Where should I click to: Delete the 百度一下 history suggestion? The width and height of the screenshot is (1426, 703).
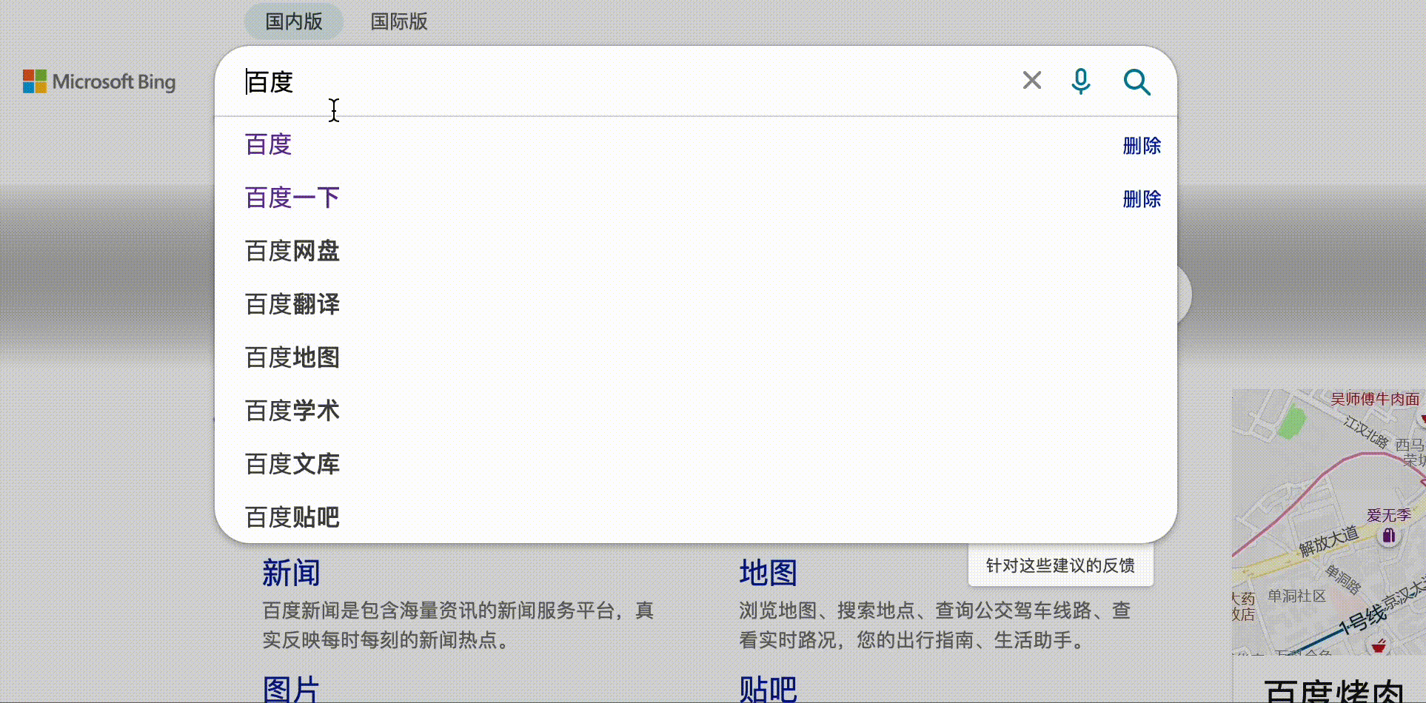[1142, 199]
